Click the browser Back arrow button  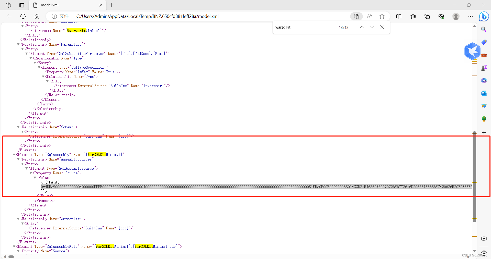9,16
